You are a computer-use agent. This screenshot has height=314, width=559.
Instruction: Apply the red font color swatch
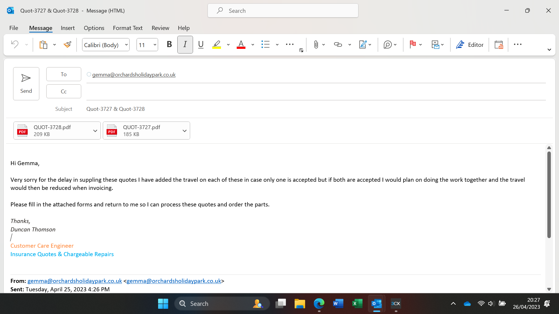tap(241, 44)
